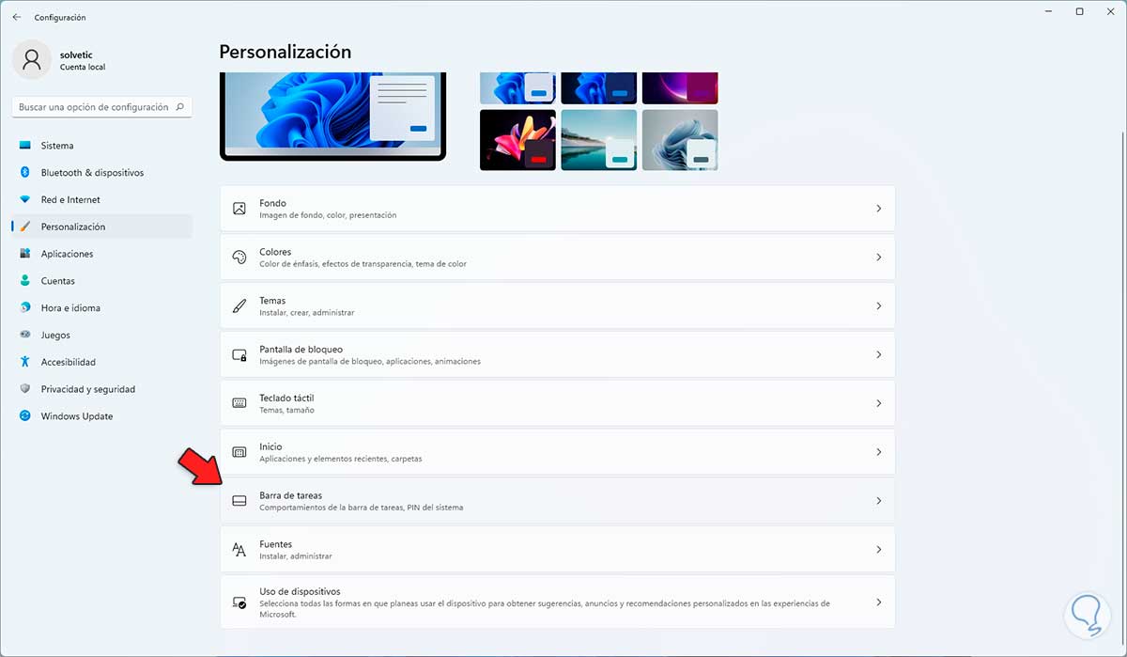Click the Red e Internet wifi icon
This screenshot has width=1127, height=657.
[x=24, y=200]
